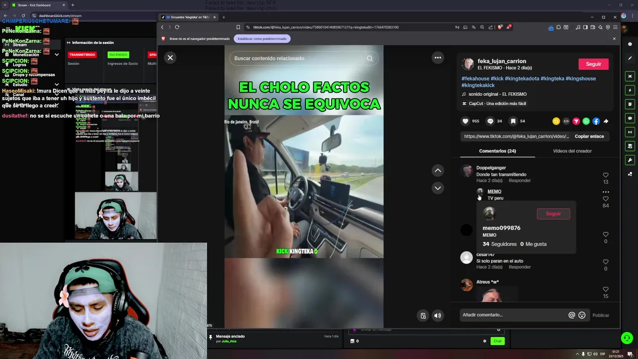Like cesar147's comment heart
The image size is (638, 359).
point(606,262)
